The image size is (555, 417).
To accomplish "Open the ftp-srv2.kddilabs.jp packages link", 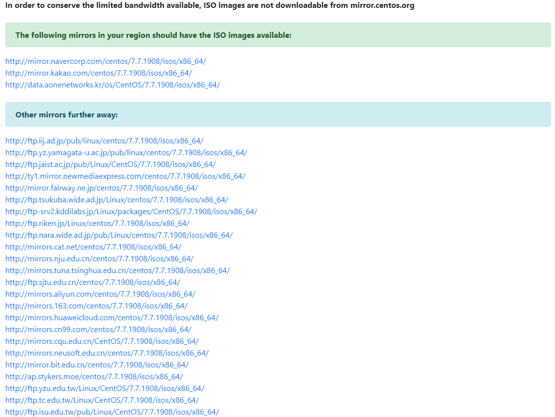I will click(131, 212).
